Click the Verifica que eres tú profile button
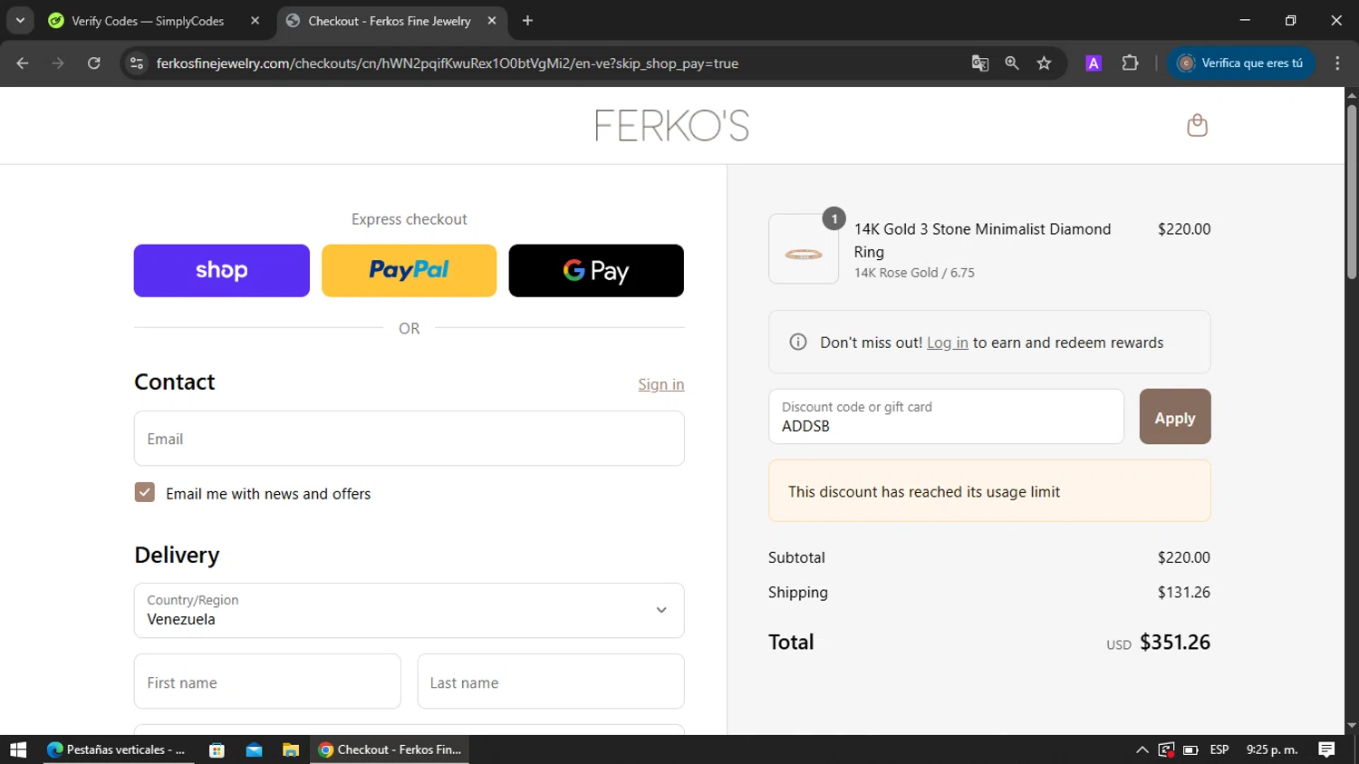This screenshot has height=764, width=1359. click(1240, 63)
